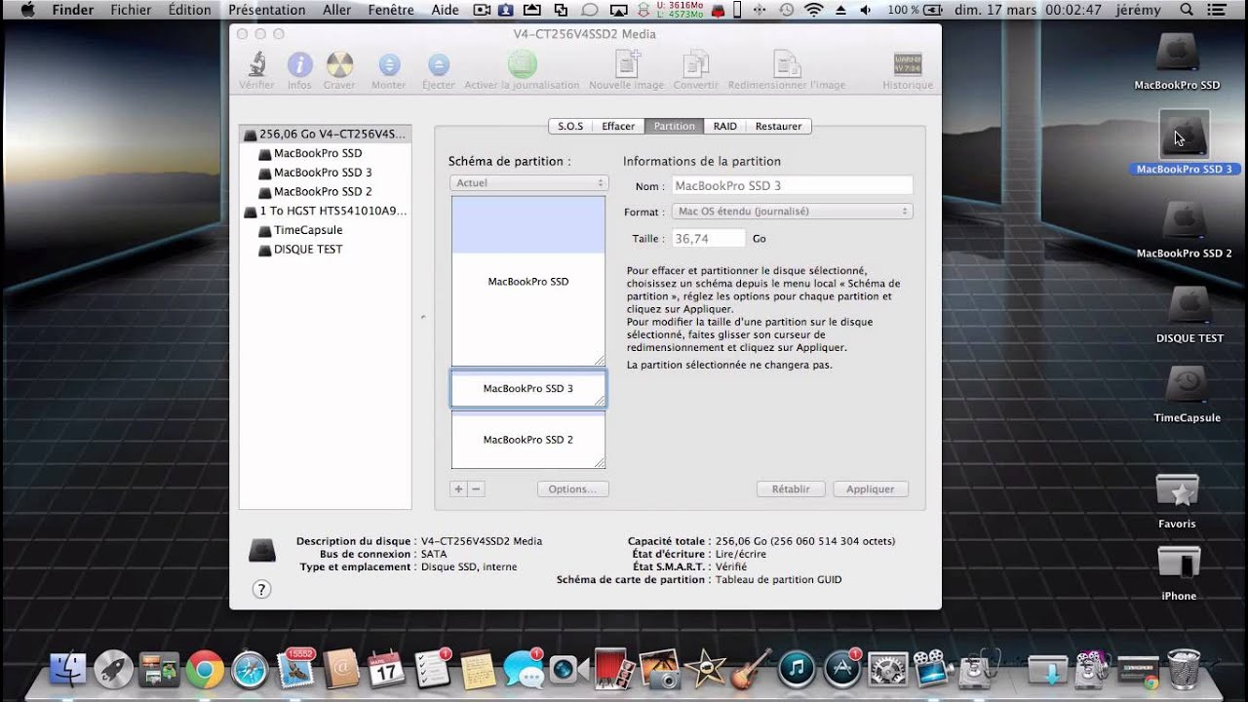
Task: Click the Wi-Fi icon in menu bar
Action: pos(813,10)
